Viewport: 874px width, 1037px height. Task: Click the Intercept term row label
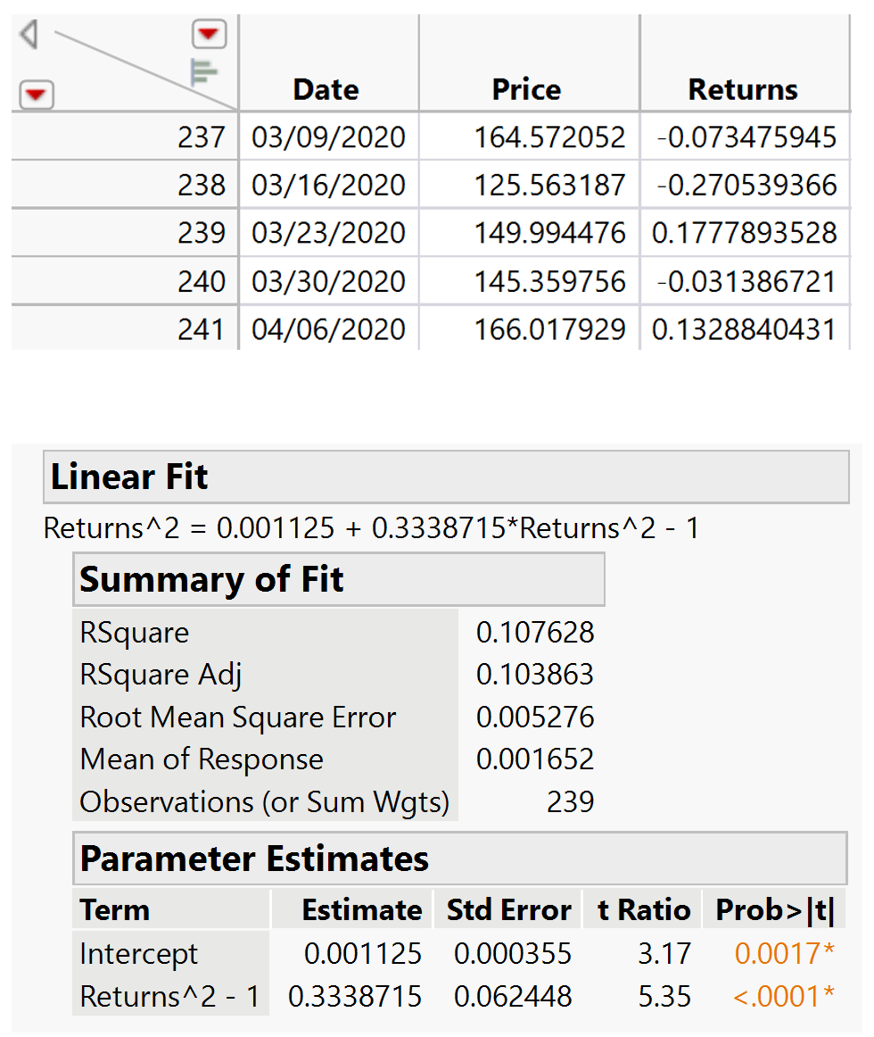pyautogui.click(x=138, y=954)
